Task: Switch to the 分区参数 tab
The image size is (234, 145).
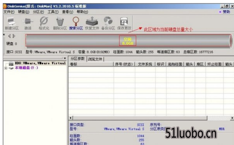Action: [77, 59]
